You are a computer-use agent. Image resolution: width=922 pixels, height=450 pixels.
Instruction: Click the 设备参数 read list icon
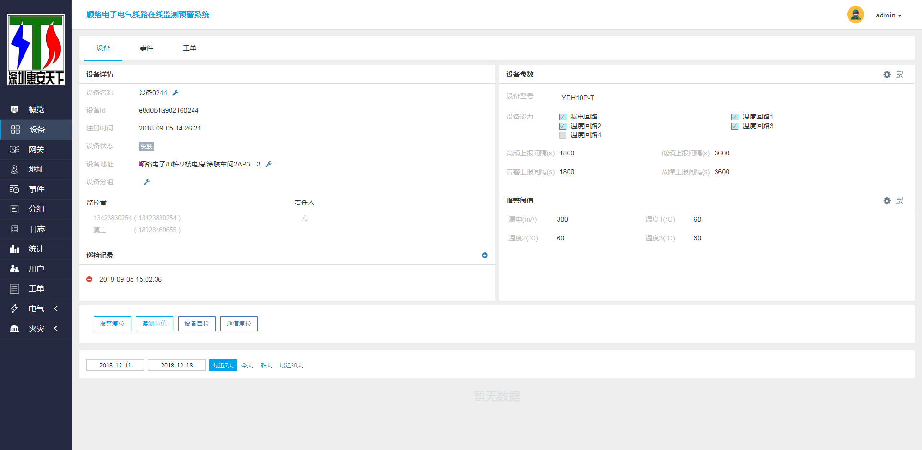pos(899,74)
